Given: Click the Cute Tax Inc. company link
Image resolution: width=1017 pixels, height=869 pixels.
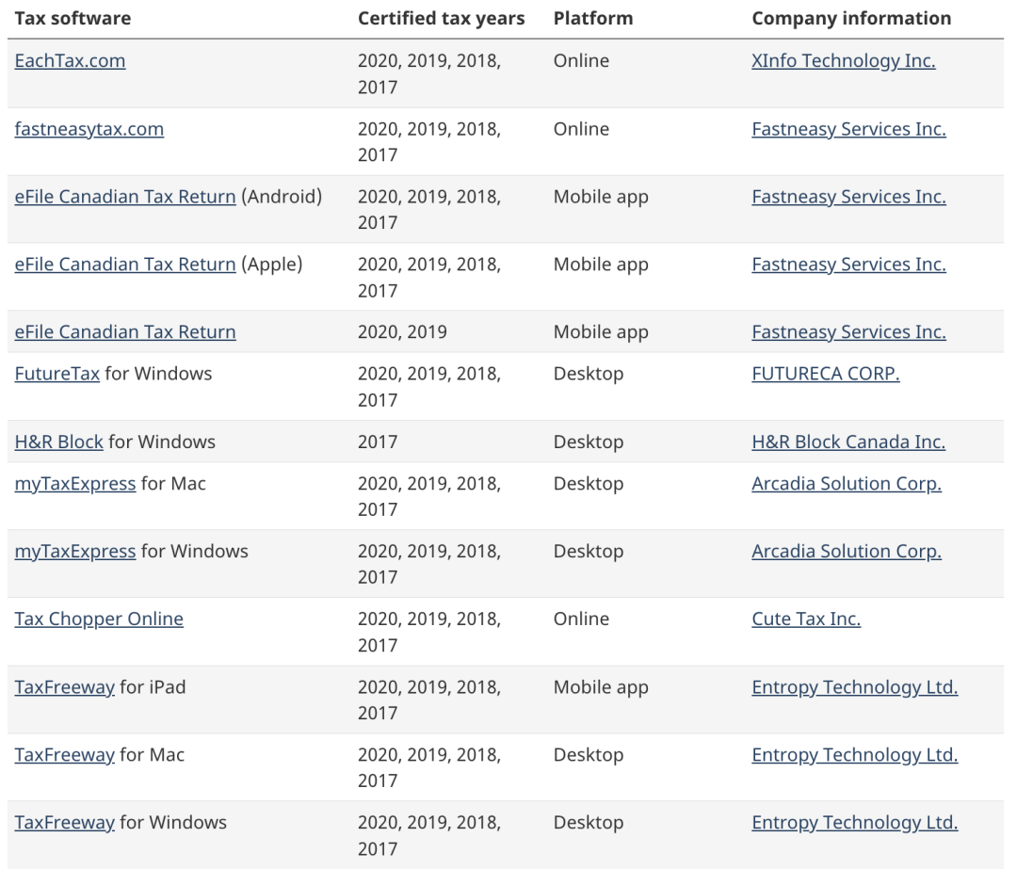Looking at the screenshot, I should pyautogui.click(x=806, y=619).
